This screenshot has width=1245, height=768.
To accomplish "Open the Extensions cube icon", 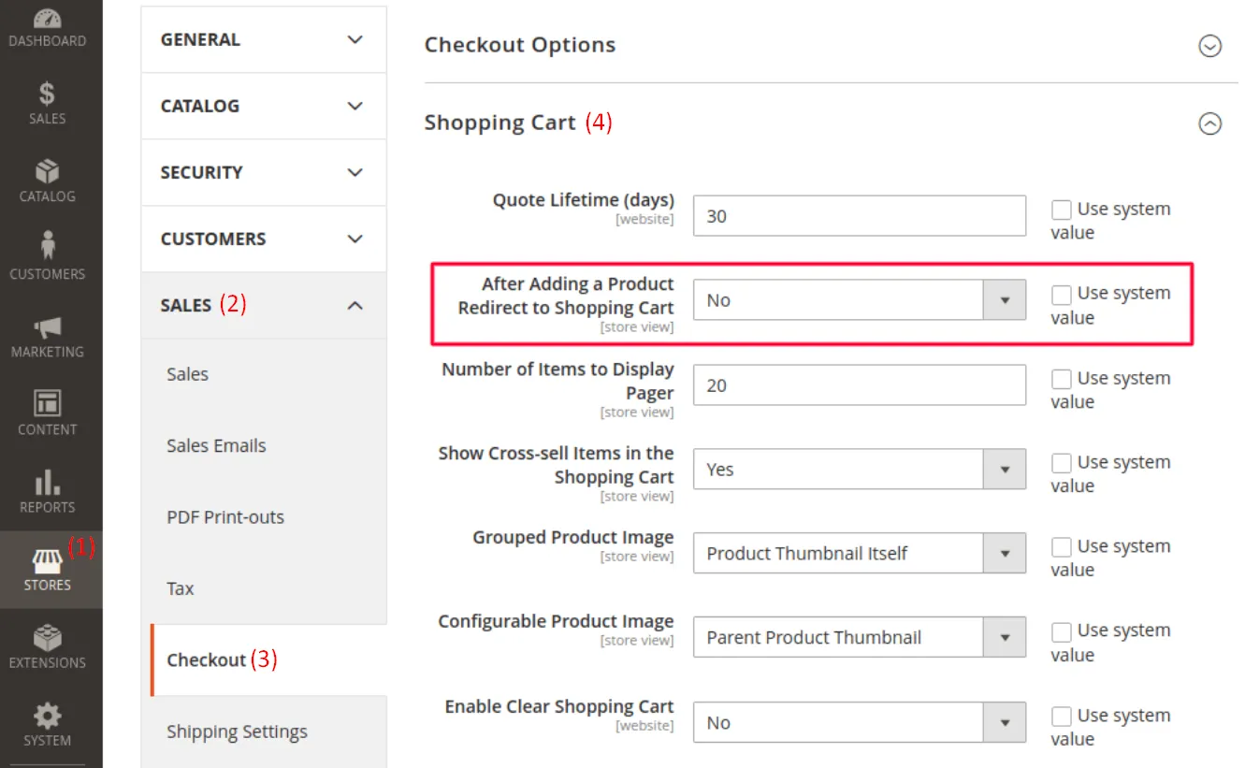I will (x=47, y=638).
